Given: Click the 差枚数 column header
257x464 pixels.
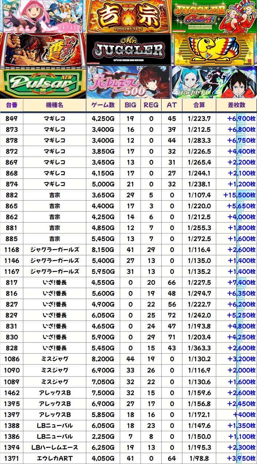Looking at the screenshot, I should coord(237,105).
